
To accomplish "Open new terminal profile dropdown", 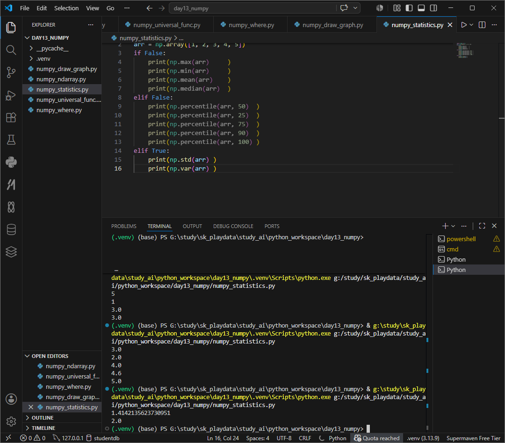I will (453, 226).
